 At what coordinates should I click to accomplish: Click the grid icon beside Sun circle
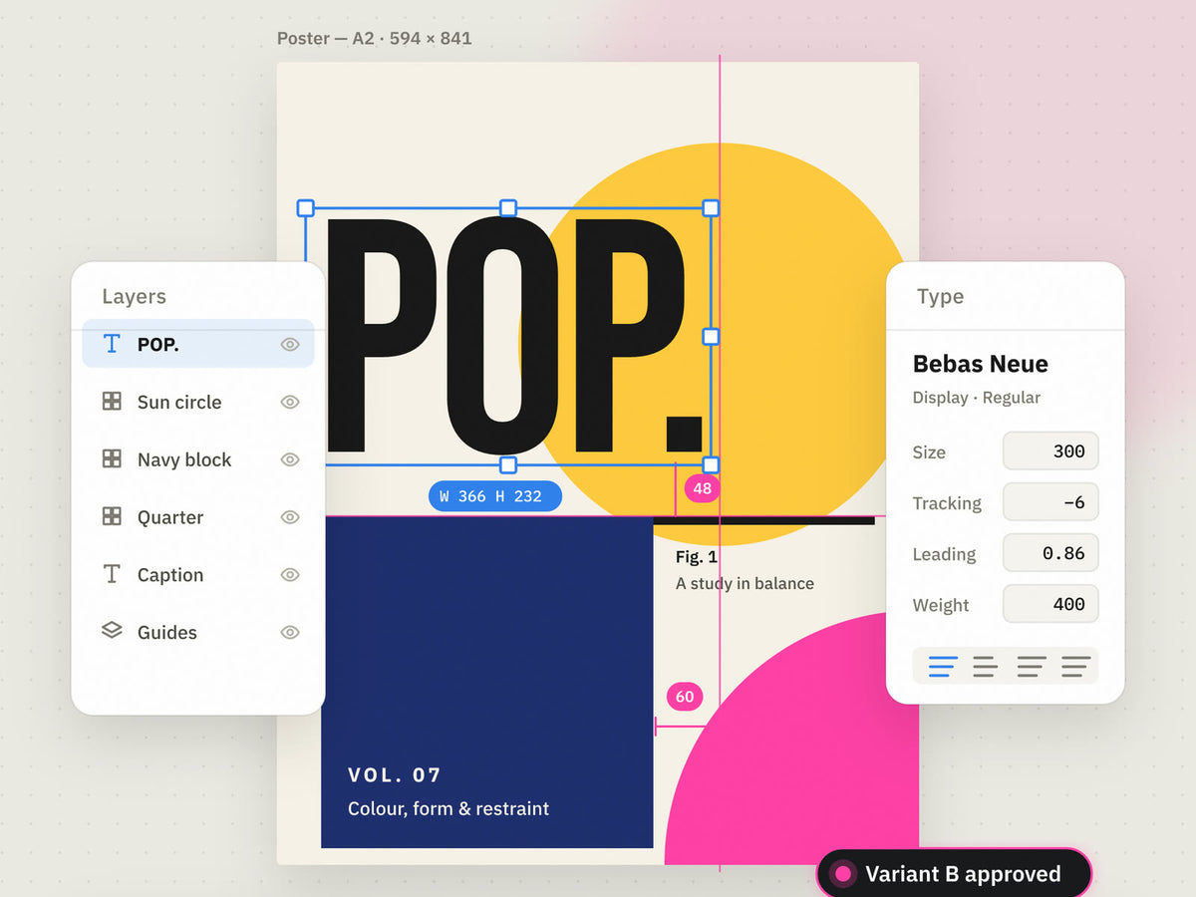click(x=112, y=402)
